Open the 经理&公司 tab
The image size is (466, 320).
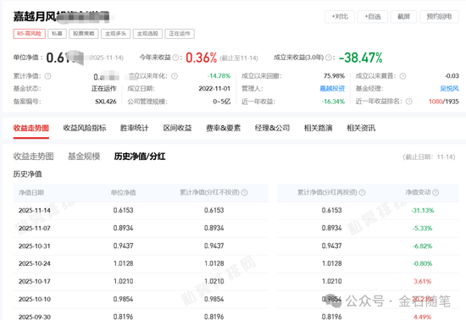point(272,128)
